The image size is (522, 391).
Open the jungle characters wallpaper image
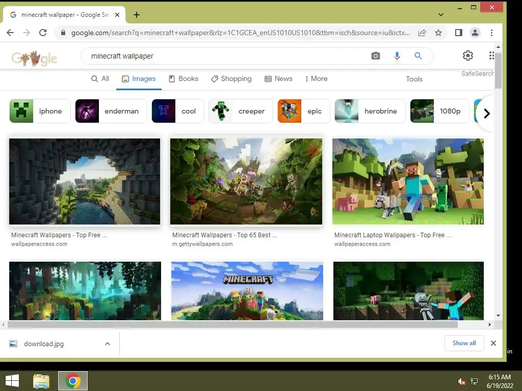246,182
